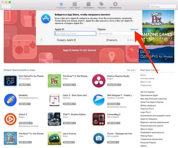Screen dimensions: 178x148
Task: Open price dropdown for DxO OpticsPro for Photos
Action: (25, 85)
